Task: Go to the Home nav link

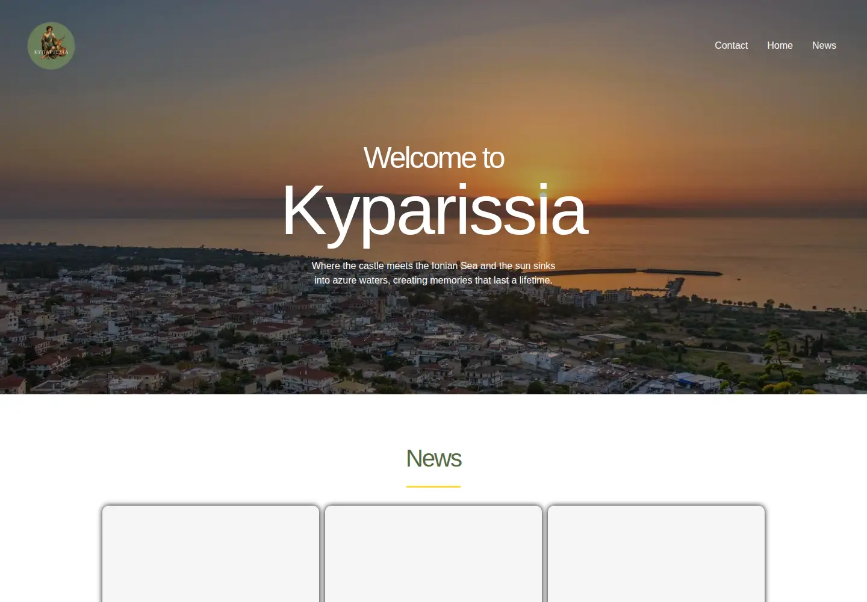Action: pyautogui.click(x=780, y=46)
